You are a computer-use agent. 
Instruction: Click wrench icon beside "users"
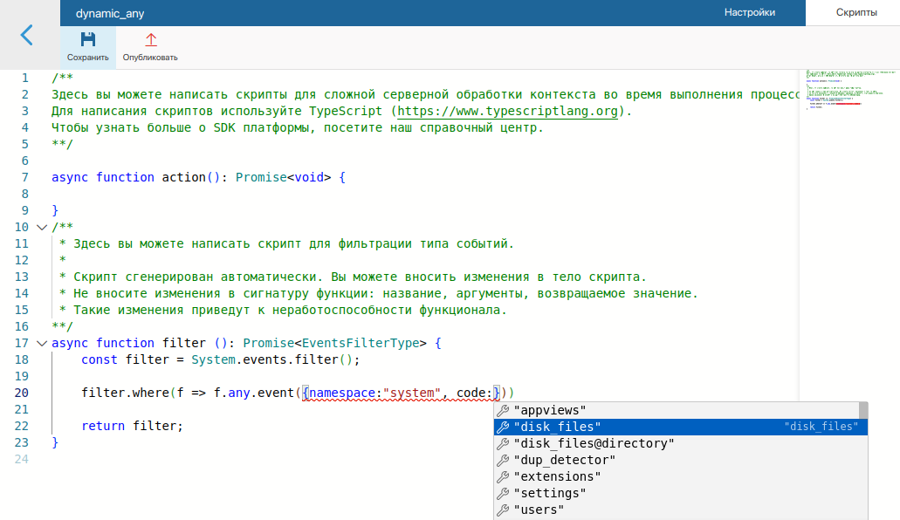click(x=502, y=510)
